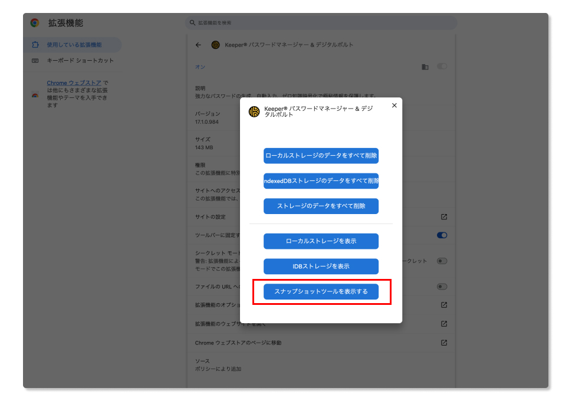Open キーボード ショートカット in sidebar
The height and width of the screenshot is (401, 572).
[80, 61]
